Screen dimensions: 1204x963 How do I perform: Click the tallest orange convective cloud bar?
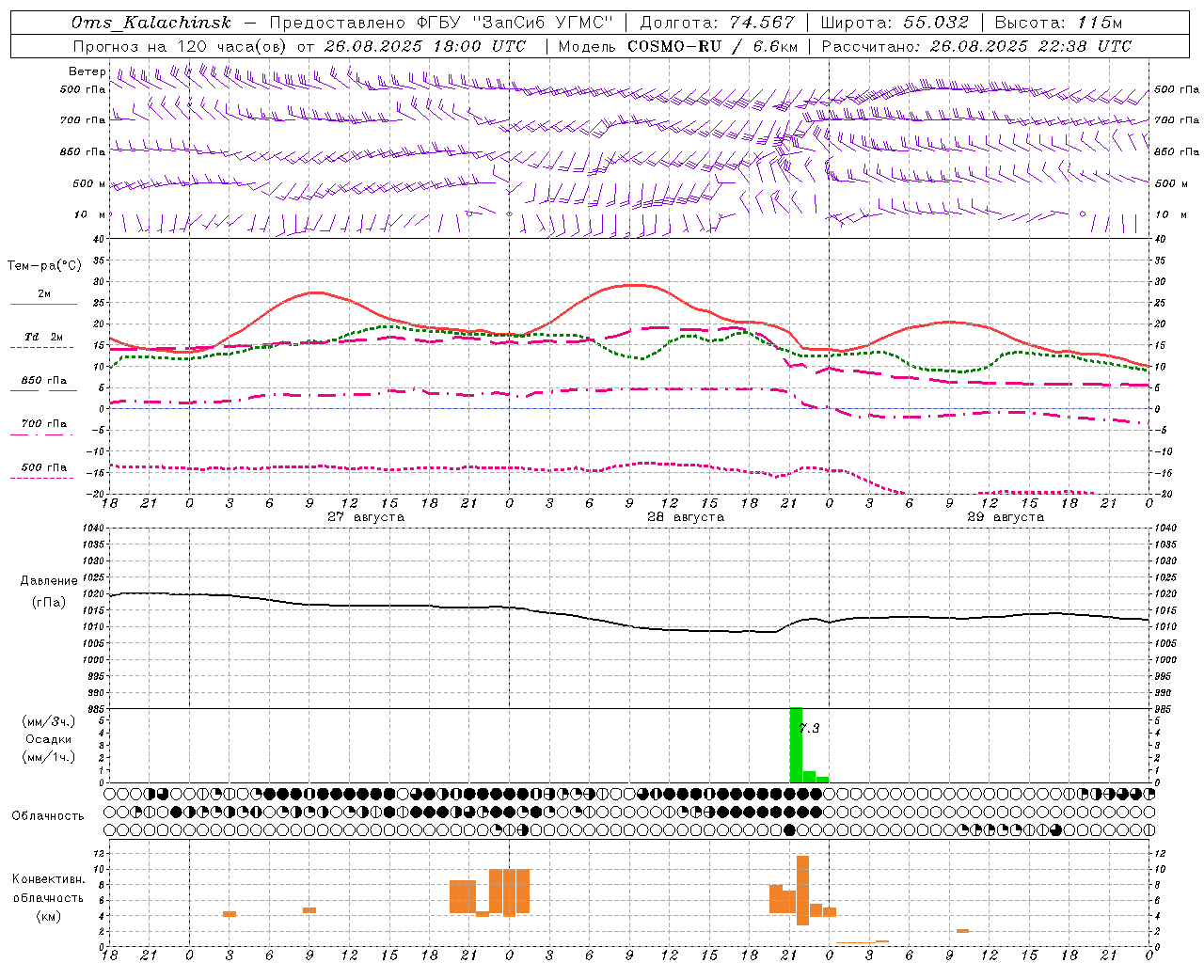coord(802,890)
